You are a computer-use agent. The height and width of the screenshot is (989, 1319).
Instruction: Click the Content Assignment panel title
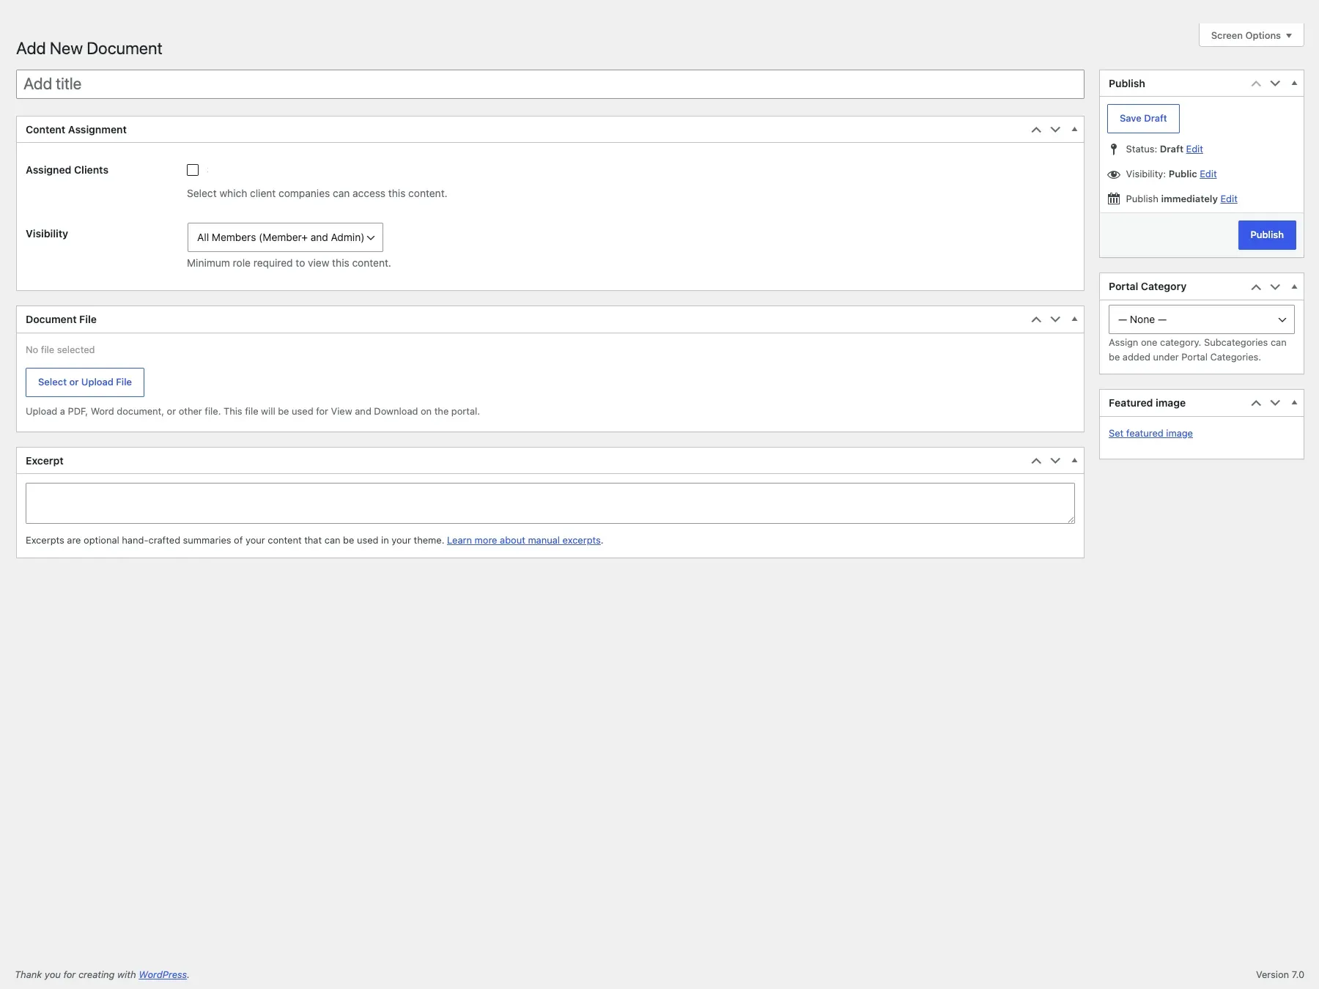(x=76, y=130)
